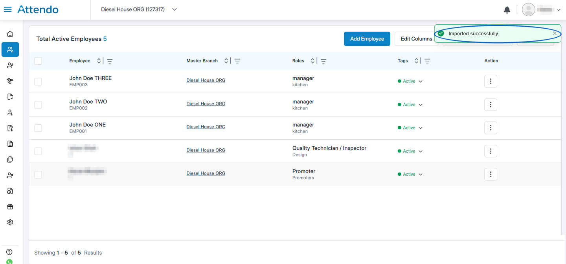566x264 pixels.
Task: Expand Active status dropdown for John Doe TWO
Action: point(421,105)
